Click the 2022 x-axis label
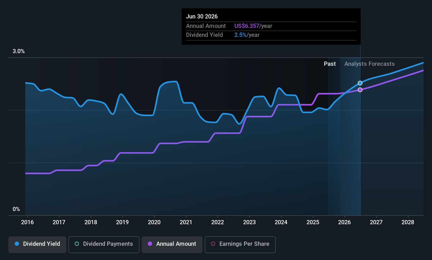The height and width of the screenshot is (260, 432). point(218,222)
